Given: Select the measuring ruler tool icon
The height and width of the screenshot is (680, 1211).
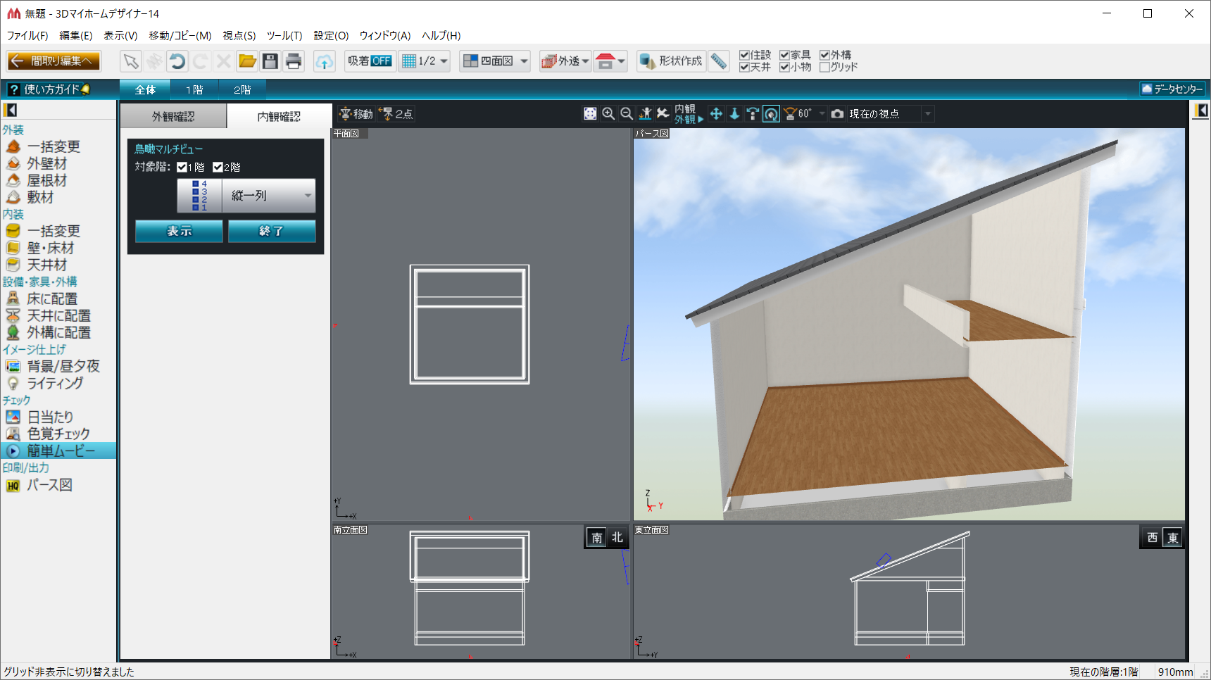Looking at the screenshot, I should pyautogui.click(x=718, y=61).
